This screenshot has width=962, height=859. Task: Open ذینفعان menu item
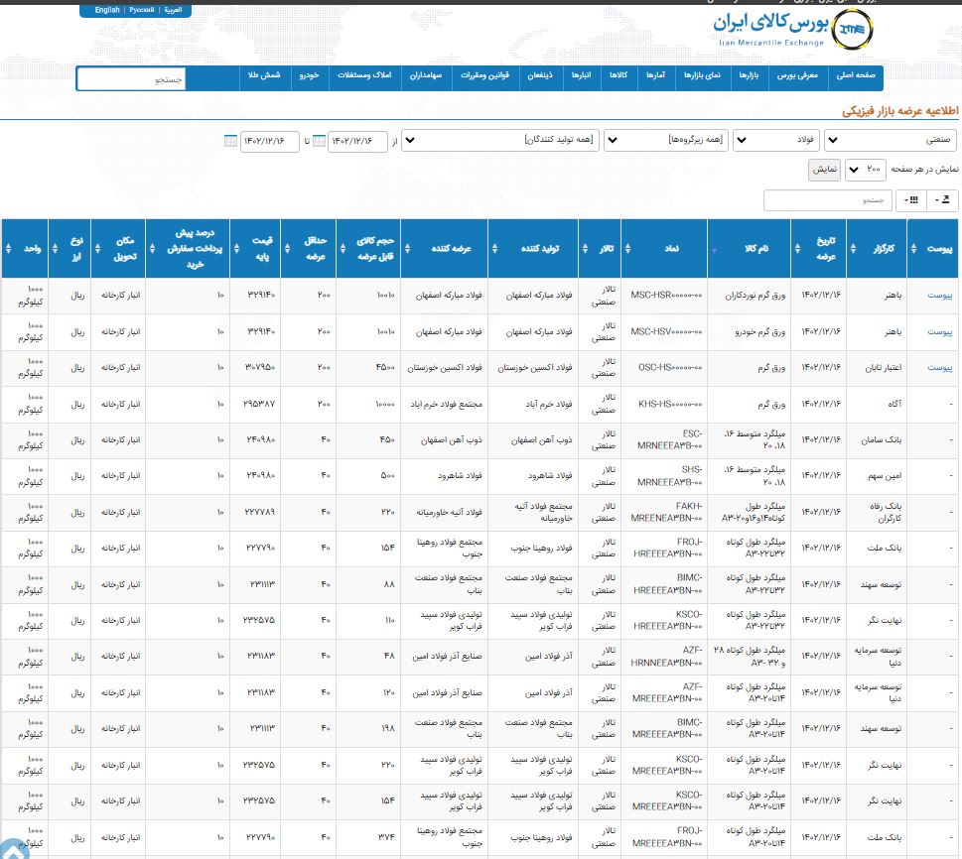point(540,75)
